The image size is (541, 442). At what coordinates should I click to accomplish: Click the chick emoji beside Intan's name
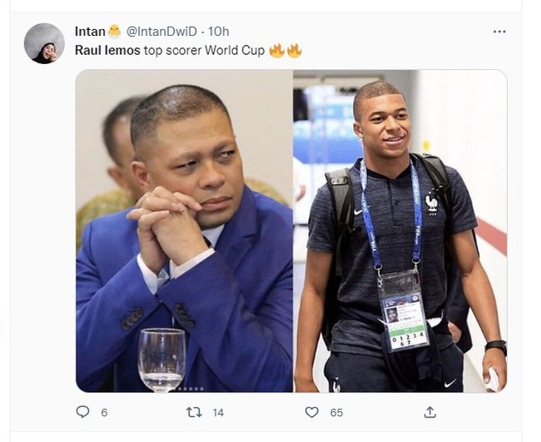tap(116, 32)
